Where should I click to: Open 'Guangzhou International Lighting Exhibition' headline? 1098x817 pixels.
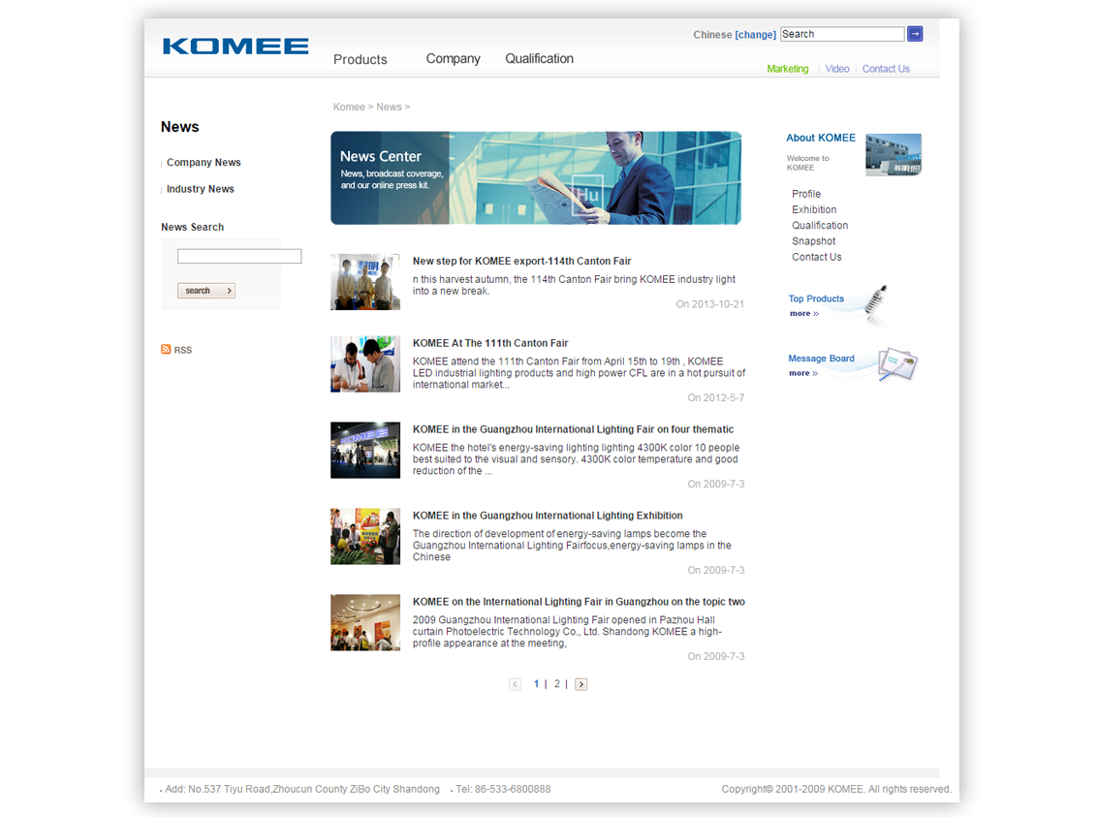point(548,516)
